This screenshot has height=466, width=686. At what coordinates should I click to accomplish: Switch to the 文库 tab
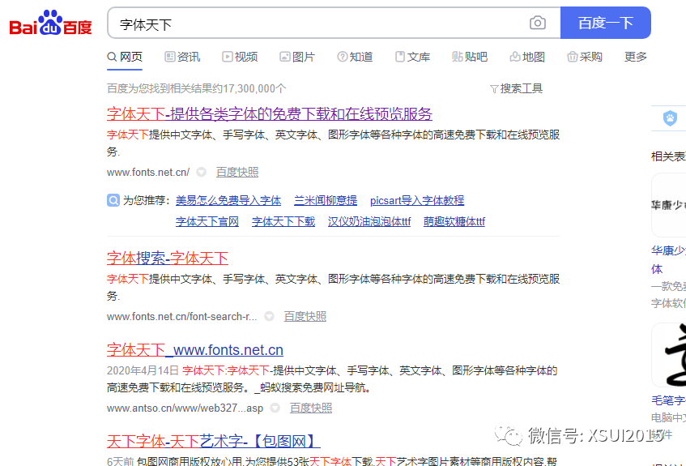pyautogui.click(x=412, y=57)
